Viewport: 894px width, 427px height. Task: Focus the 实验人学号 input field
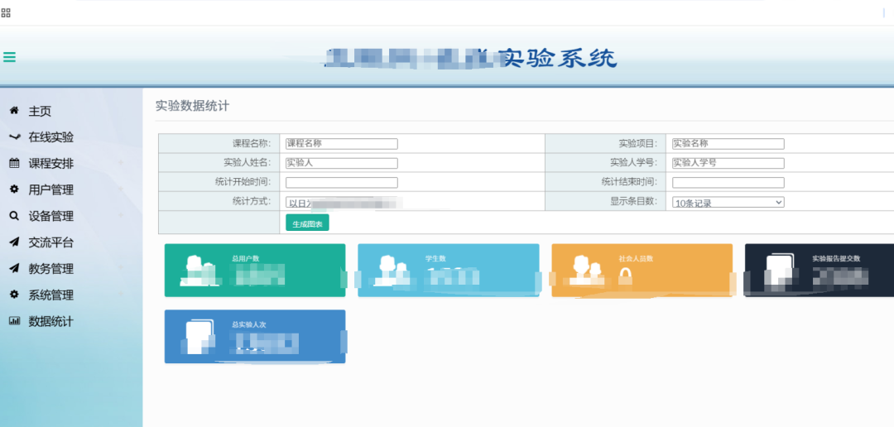[728, 163]
